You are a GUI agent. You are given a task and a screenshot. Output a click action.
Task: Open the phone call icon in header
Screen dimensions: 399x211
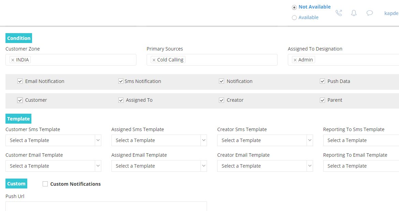(x=339, y=13)
